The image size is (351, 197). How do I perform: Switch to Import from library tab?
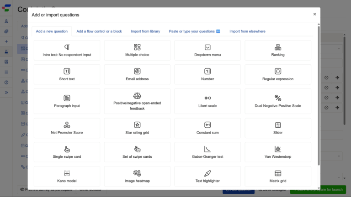click(x=145, y=31)
